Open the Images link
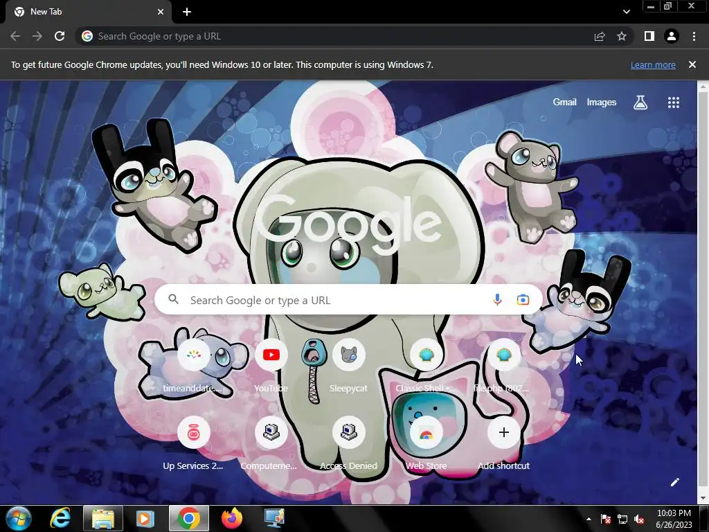Screen dimensions: 709x532 pos(602,103)
